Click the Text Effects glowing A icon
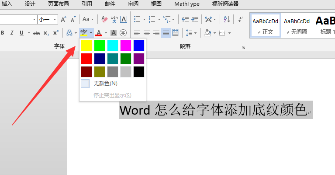The image size is (335, 175). (69, 33)
